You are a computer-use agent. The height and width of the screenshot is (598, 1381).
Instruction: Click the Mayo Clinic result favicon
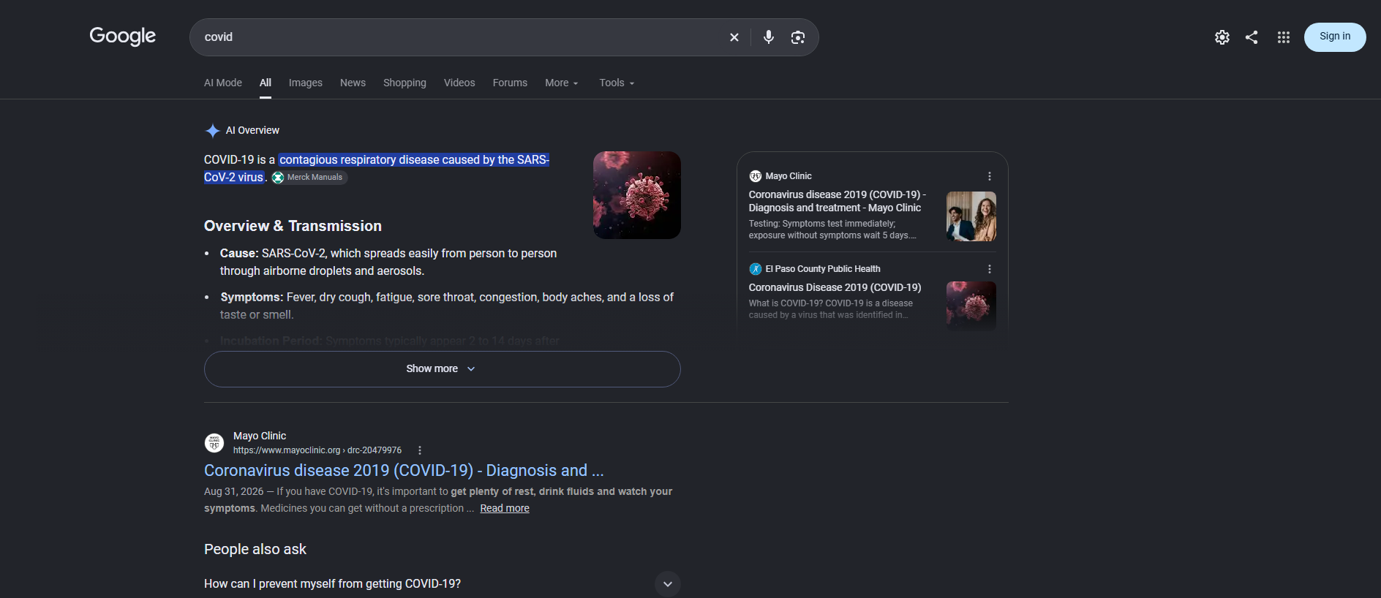click(x=214, y=442)
